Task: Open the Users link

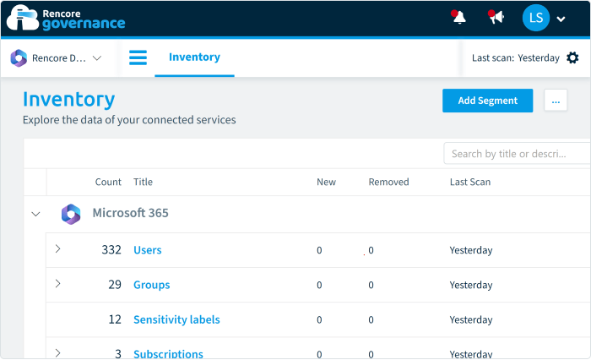Action: 148,250
